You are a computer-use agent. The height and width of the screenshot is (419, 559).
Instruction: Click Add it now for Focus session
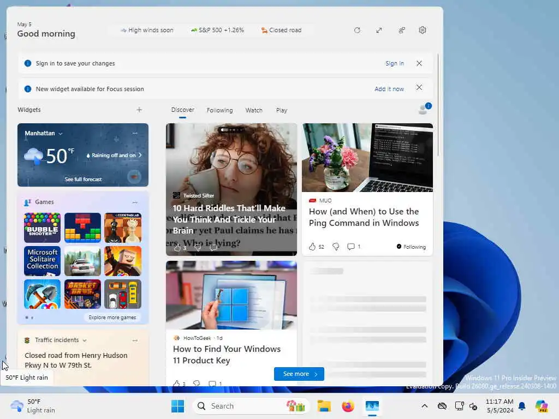389,89
